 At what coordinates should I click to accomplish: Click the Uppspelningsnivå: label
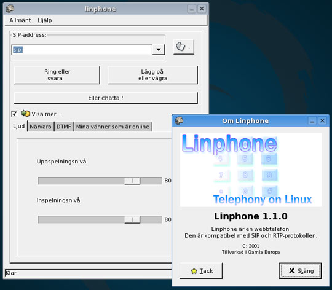62,162
